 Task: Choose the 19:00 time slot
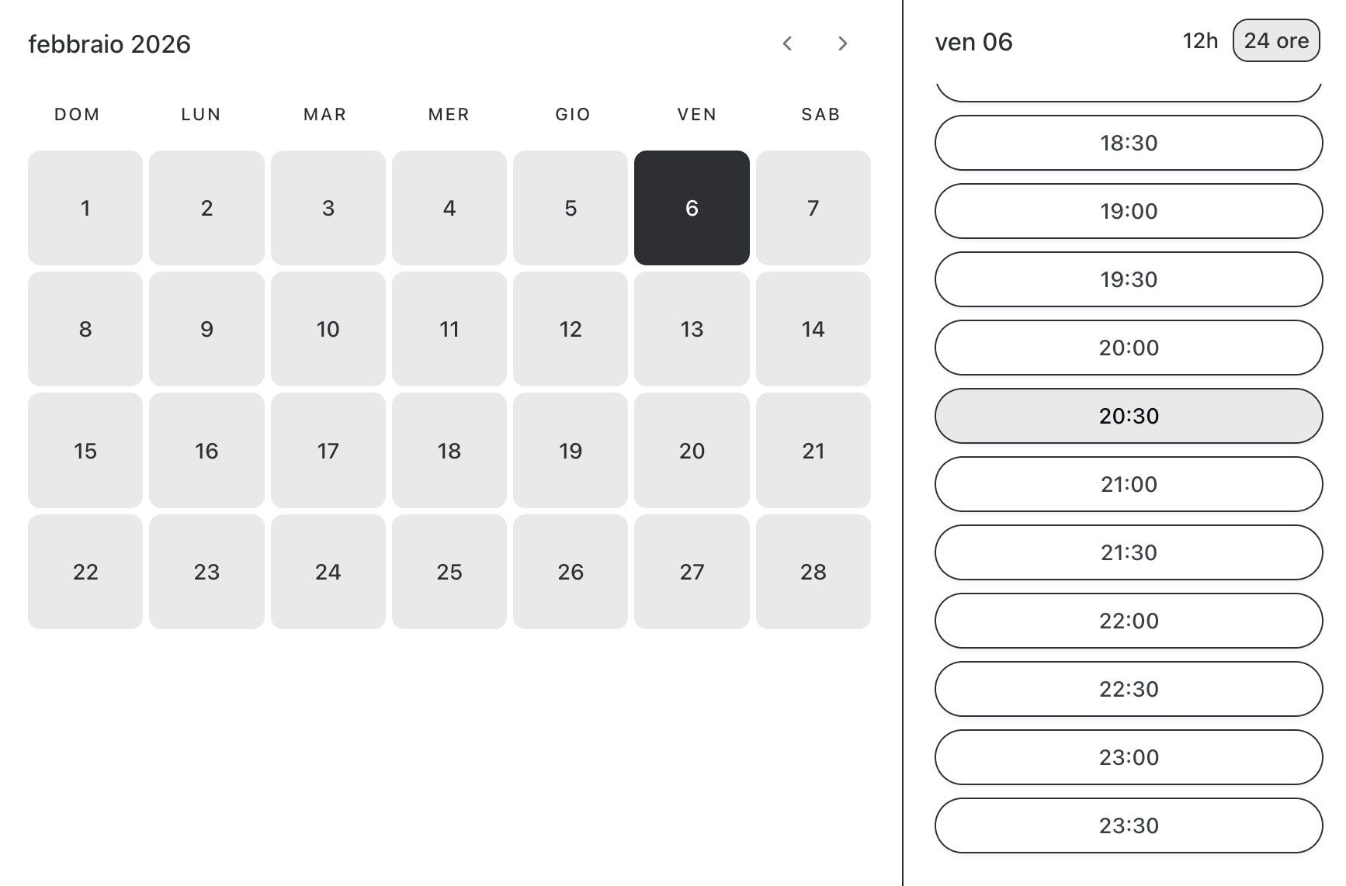click(x=1128, y=211)
